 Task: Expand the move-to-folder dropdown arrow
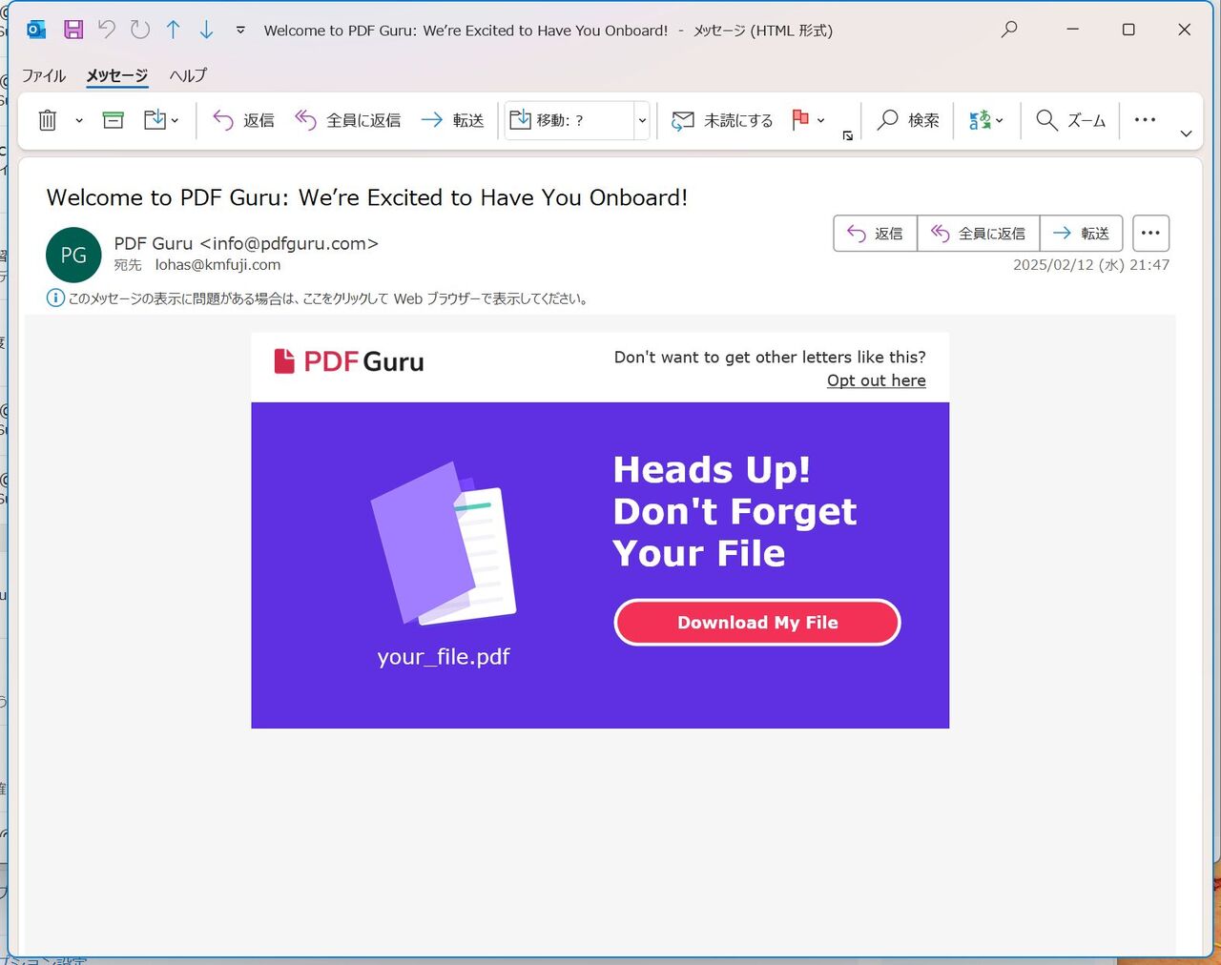[175, 121]
